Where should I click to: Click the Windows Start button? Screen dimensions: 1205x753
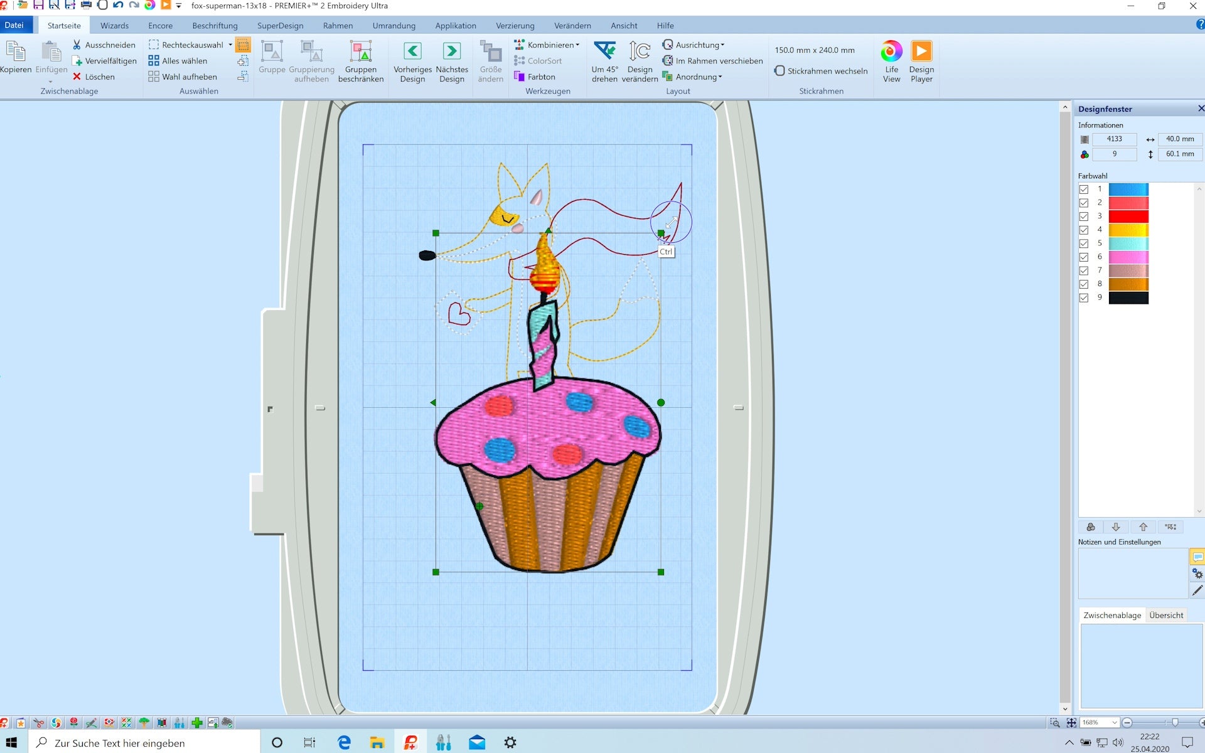coord(12,742)
